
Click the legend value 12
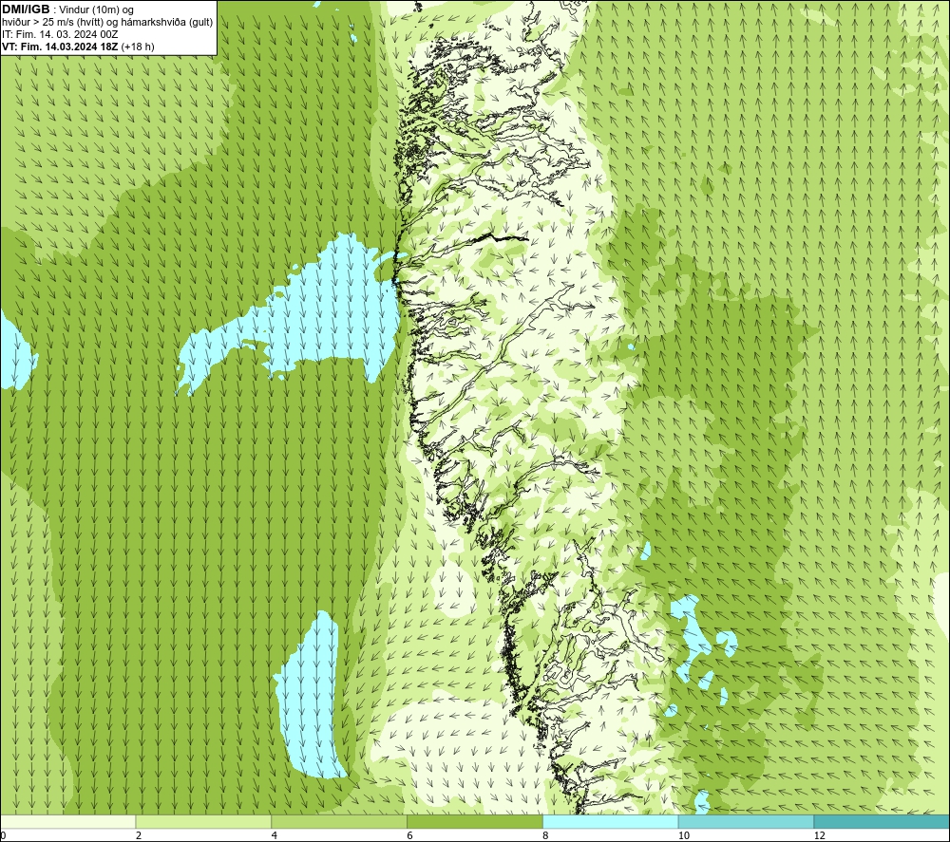(x=820, y=835)
